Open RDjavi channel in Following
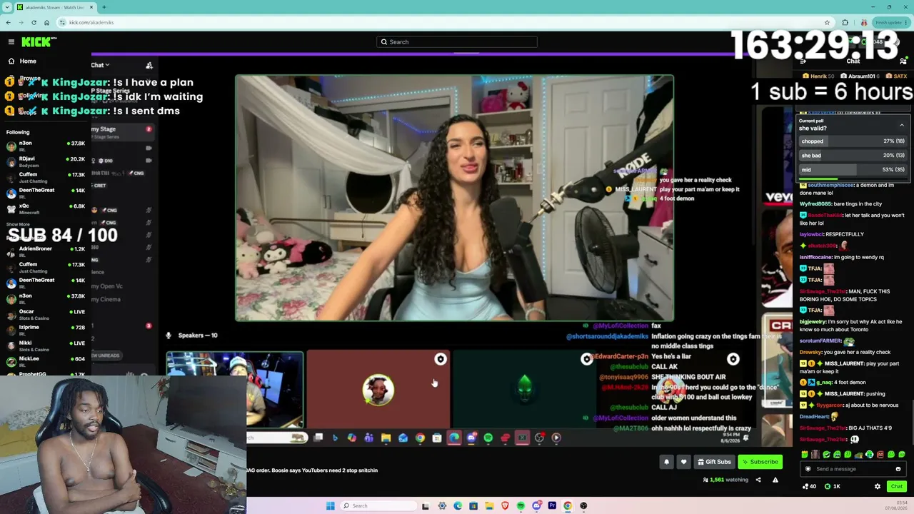 click(x=45, y=162)
